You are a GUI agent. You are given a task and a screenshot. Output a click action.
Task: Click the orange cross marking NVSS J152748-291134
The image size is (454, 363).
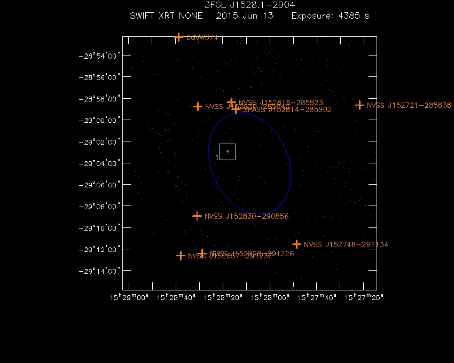tap(296, 244)
